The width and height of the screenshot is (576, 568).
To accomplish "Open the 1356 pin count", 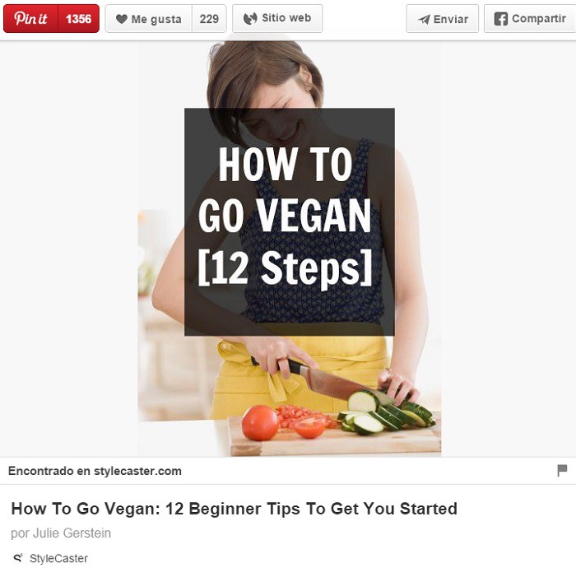I will [79, 18].
